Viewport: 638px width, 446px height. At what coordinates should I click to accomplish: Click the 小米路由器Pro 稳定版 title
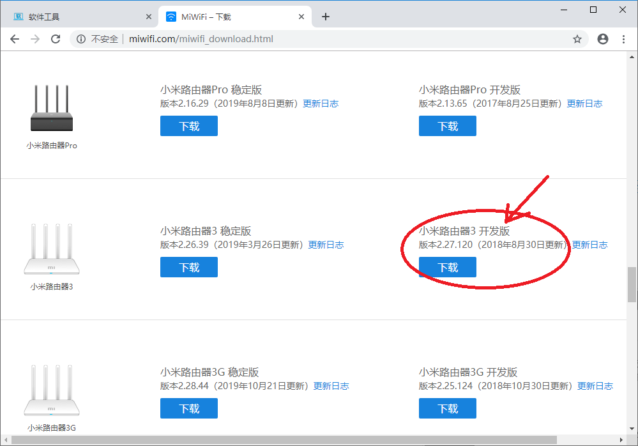tap(211, 90)
